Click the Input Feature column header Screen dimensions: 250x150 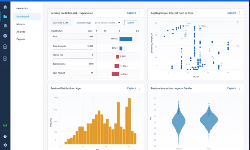(x=57, y=31)
